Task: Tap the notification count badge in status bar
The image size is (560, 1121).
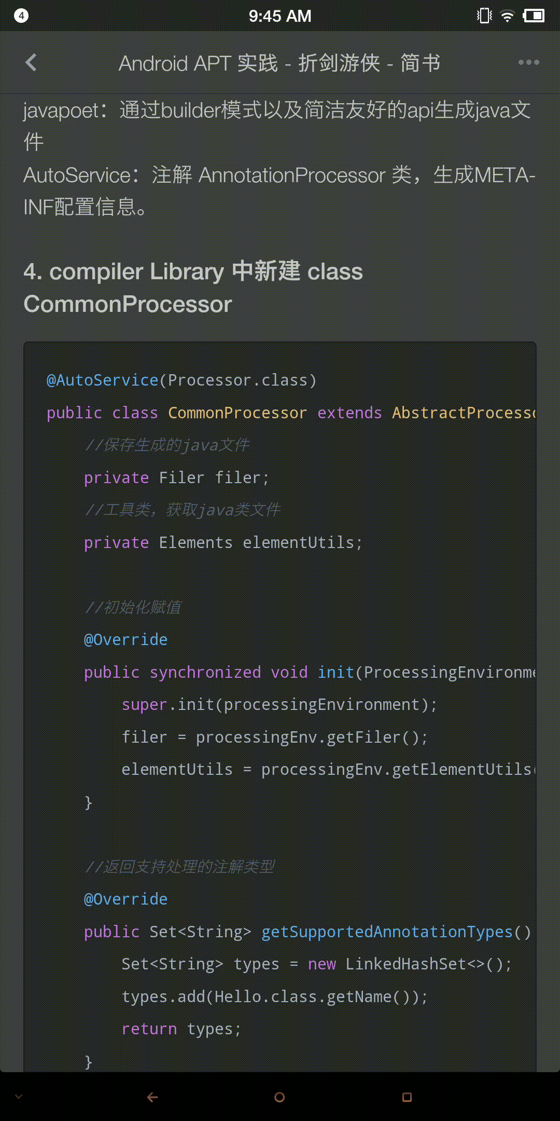Action: 21,16
